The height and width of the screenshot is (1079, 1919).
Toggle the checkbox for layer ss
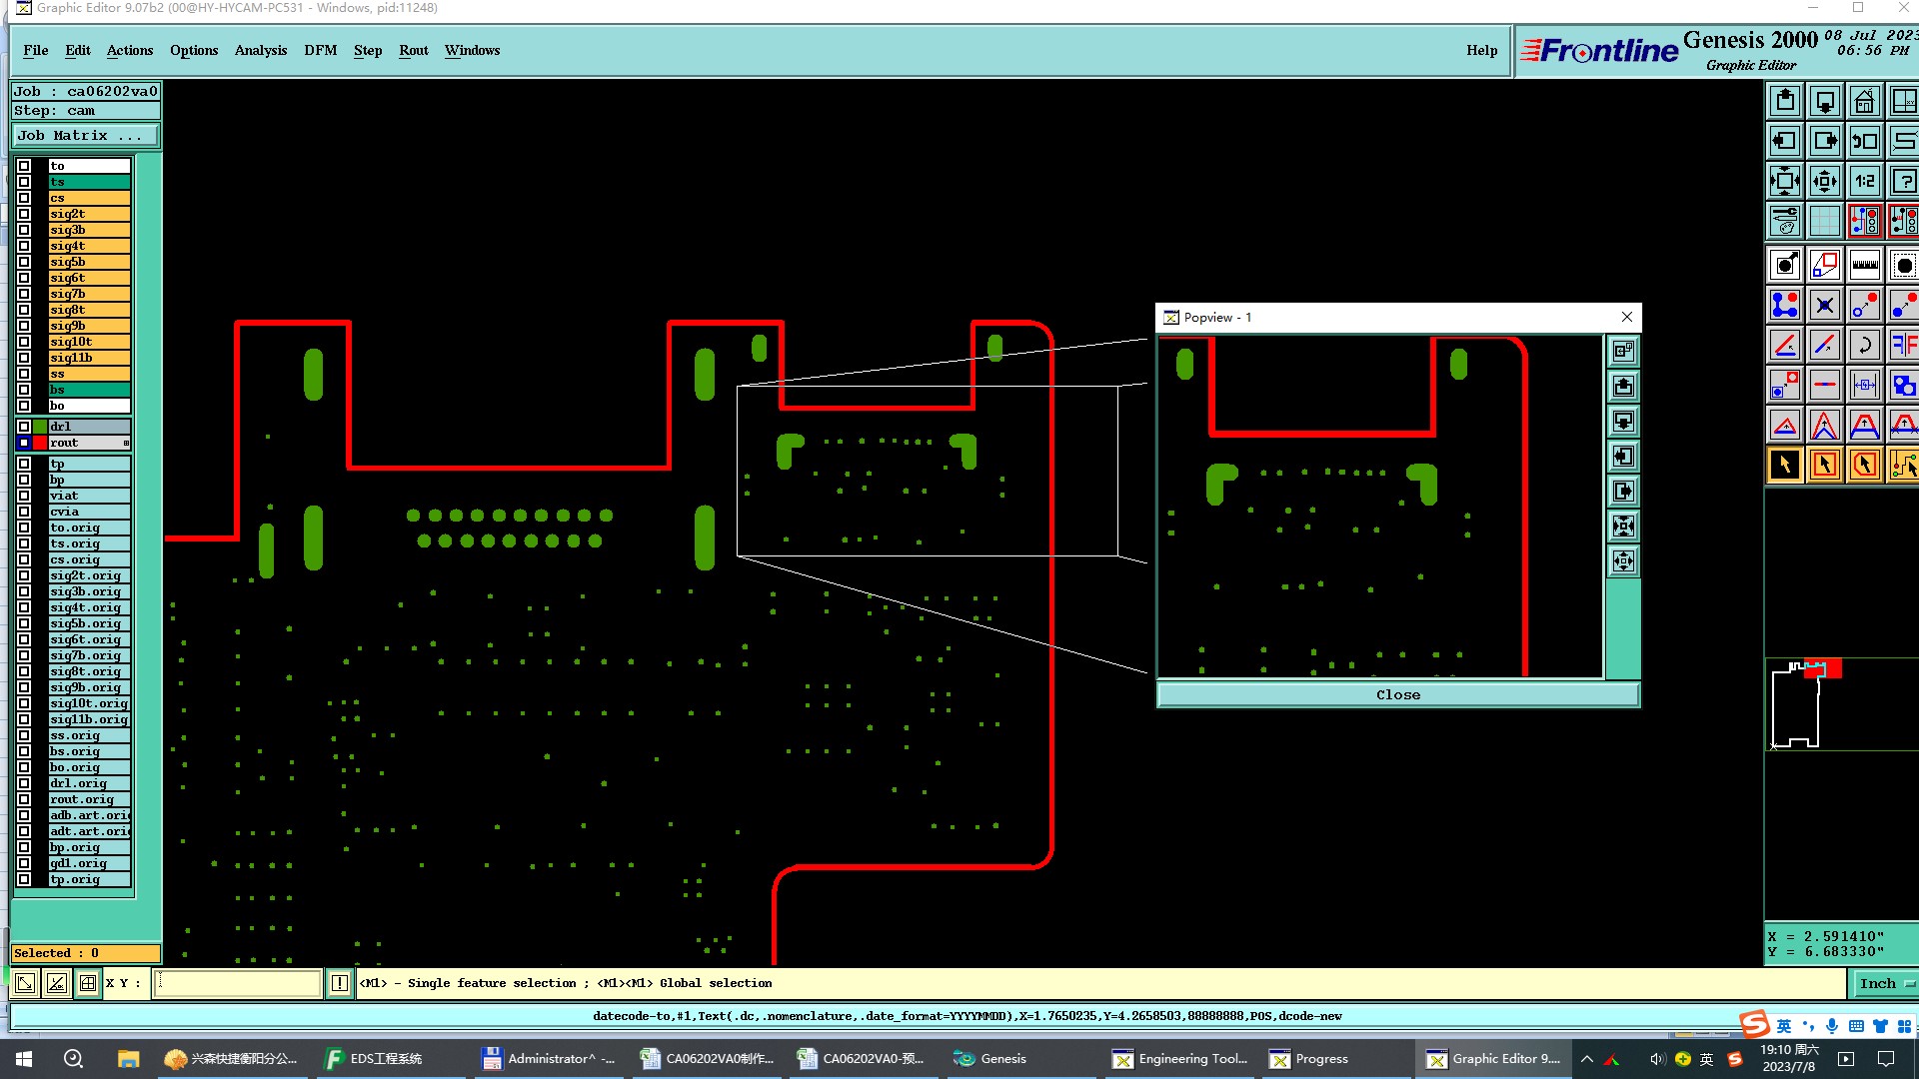[x=24, y=374]
